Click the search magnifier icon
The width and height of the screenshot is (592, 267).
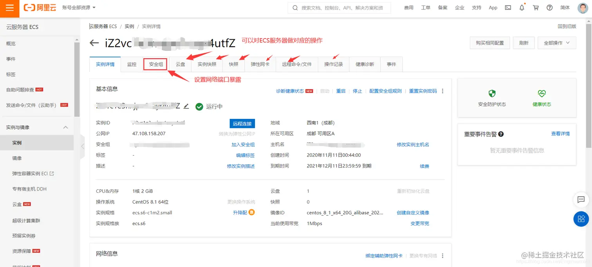(x=295, y=8)
